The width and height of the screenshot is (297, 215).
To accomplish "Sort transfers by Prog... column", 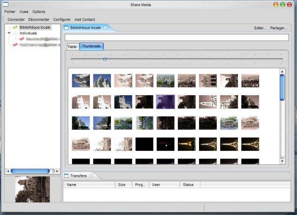I will click(141, 185).
